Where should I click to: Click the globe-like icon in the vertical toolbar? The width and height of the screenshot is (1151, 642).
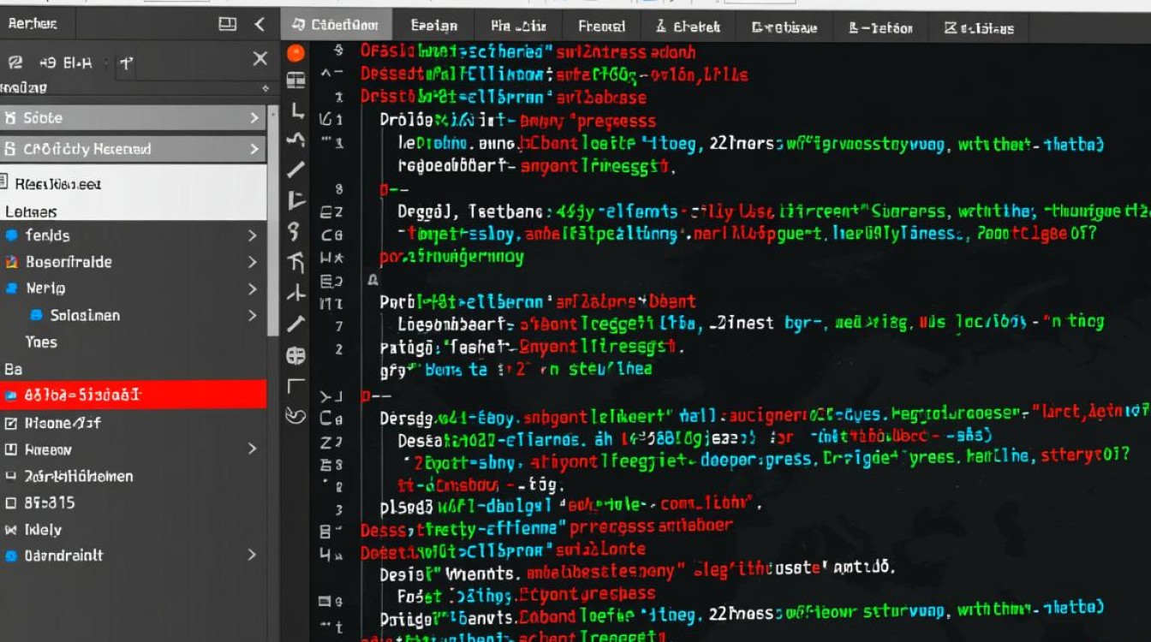295,355
